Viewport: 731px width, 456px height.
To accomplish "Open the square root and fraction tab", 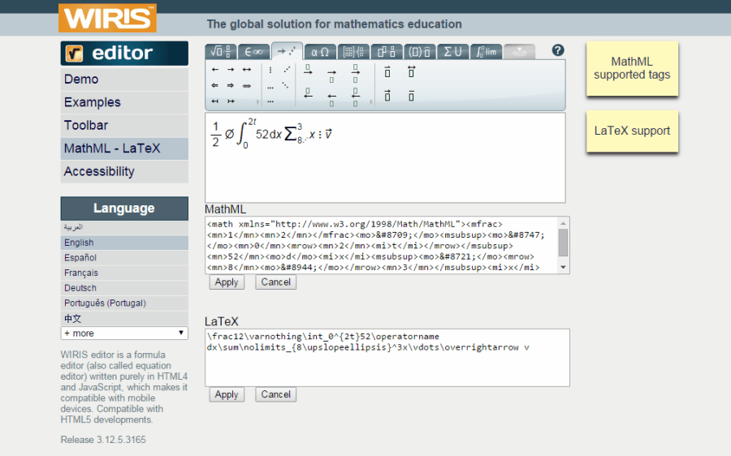I will point(220,51).
